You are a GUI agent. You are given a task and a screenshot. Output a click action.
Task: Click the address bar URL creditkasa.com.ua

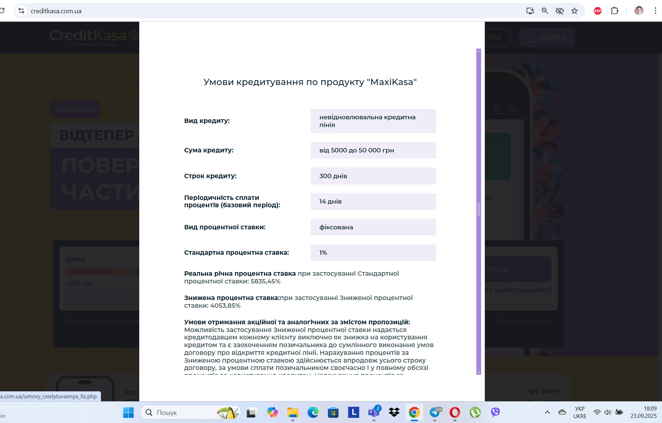(x=56, y=11)
